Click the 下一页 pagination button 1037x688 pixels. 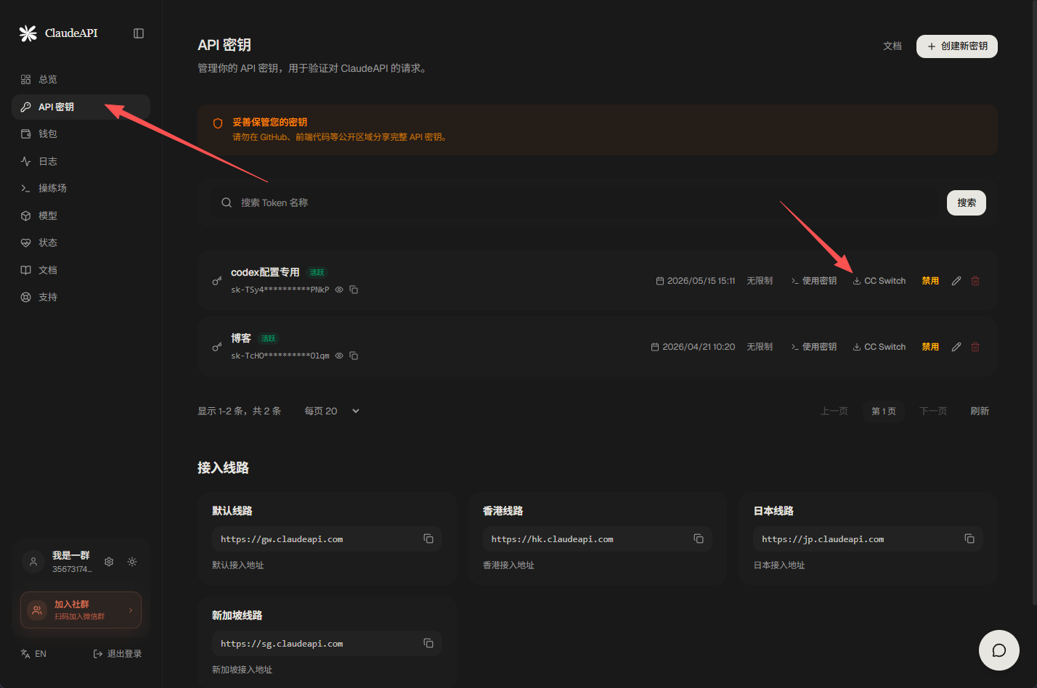pos(933,411)
